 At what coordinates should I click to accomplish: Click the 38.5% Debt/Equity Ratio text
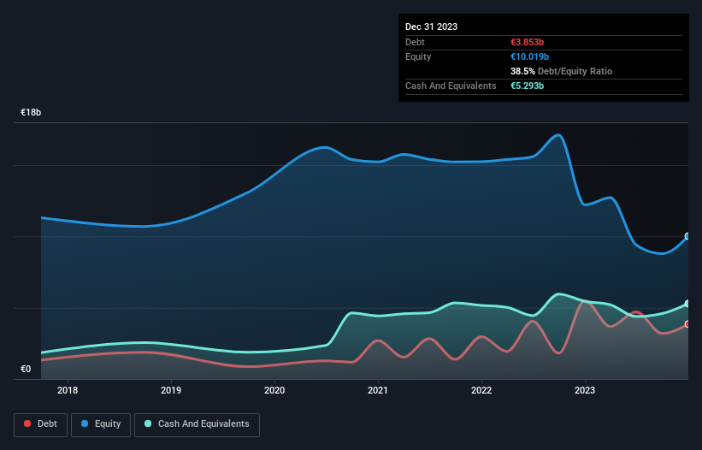pos(561,71)
